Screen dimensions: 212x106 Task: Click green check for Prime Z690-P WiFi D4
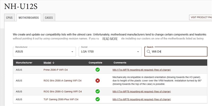tap(98, 70)
